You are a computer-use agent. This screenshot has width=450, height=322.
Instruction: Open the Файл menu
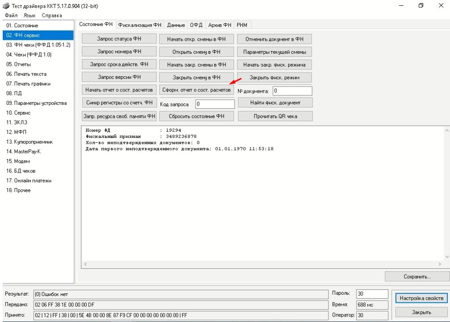coord(11,16)
